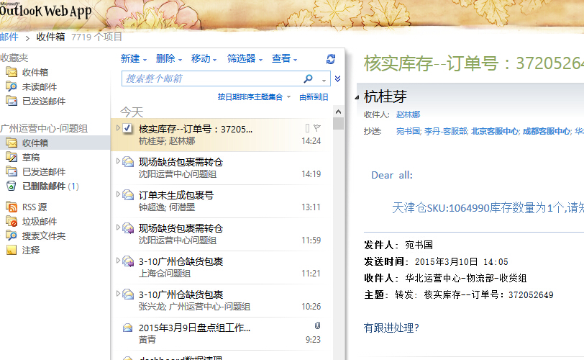This screenshot has height=360, width=584.
Task: Click cc recipient 成都客服中心
Action: [x=547, y=131]
